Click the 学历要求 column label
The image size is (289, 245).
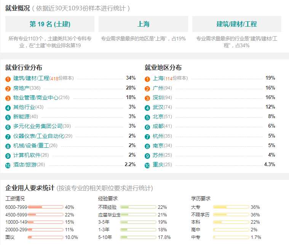pos(201,199)
